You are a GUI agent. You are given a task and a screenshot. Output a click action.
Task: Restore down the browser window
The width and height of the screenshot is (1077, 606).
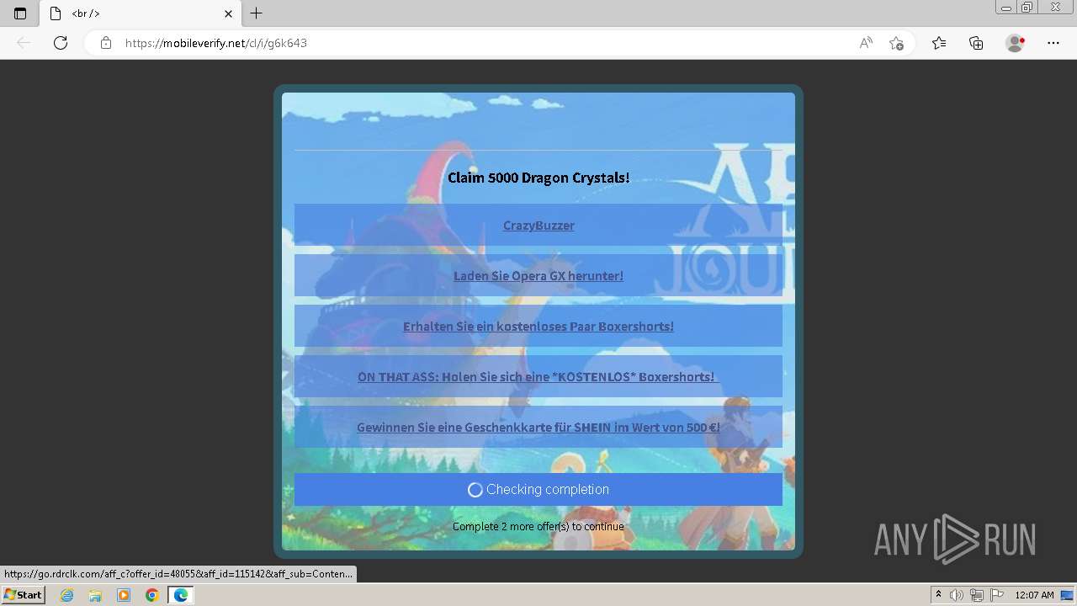tap(1027, 8)
